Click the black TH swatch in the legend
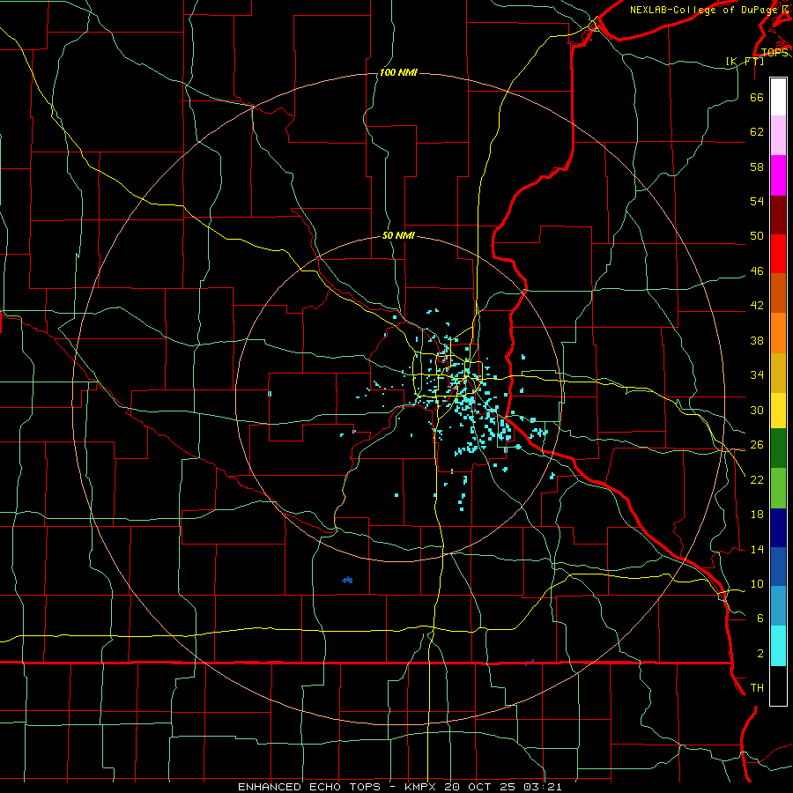The image size is (793, 793). coord(778,686)
